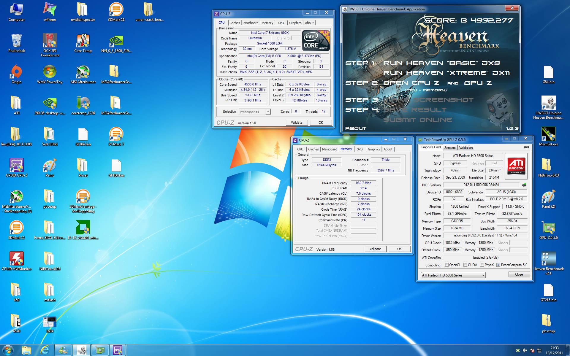Screen dimensions: 570x356
Task: Click ABOUT in the HWBOT Heaven window
Action: coord(356,128)
